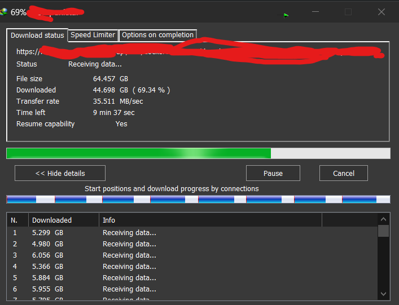Click the Downloaded column header
Image resolution: width=399 pixels, height=305 pixels.
[x=64, y=220]
